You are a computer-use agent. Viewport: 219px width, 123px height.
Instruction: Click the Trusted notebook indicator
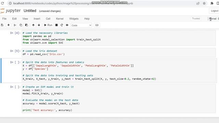click(x=196, y=18)
